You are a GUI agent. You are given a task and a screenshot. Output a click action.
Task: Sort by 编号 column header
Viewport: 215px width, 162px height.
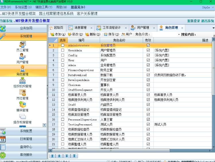pyautogui.click(x=84, y=40)
